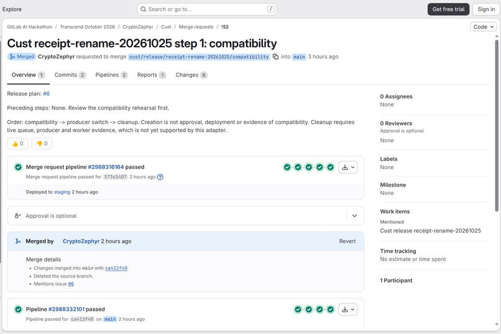Go to Merge requests breadcrumb

pyautogui.click(x=196, y=27)
